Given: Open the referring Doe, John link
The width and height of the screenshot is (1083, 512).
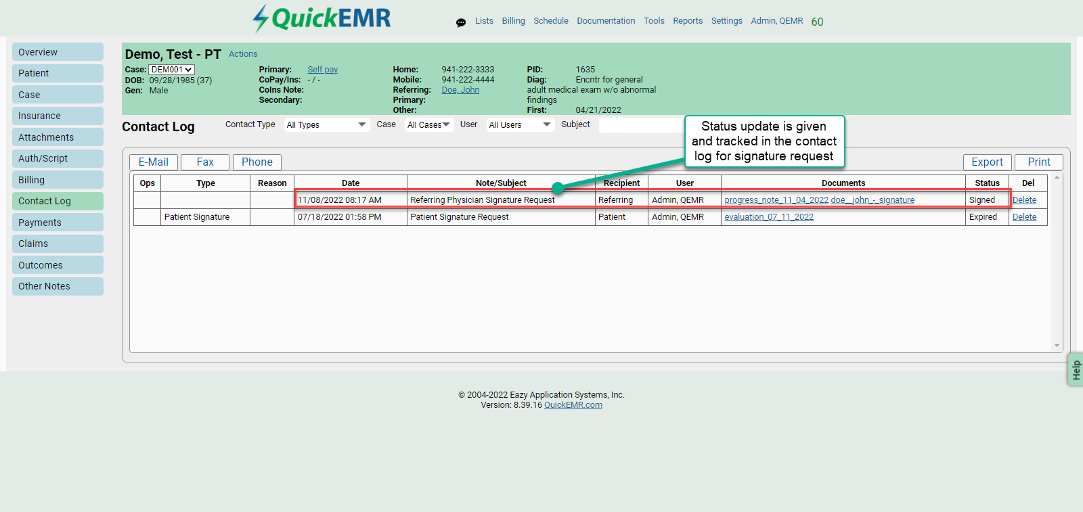Looking at the screenshot, I should 460,90.
